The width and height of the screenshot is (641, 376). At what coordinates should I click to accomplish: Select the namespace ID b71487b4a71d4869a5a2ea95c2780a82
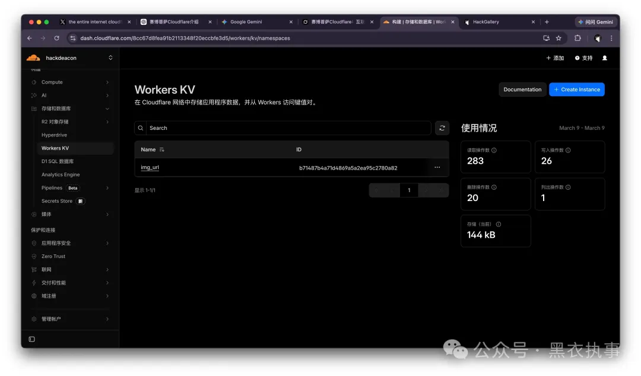click(348, 168)
